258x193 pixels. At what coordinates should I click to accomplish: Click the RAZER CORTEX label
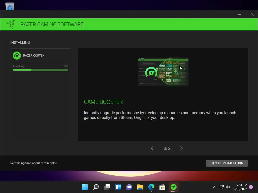coord(34,56)
